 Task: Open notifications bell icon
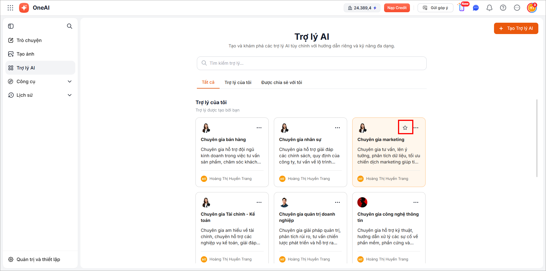point(489,8)
